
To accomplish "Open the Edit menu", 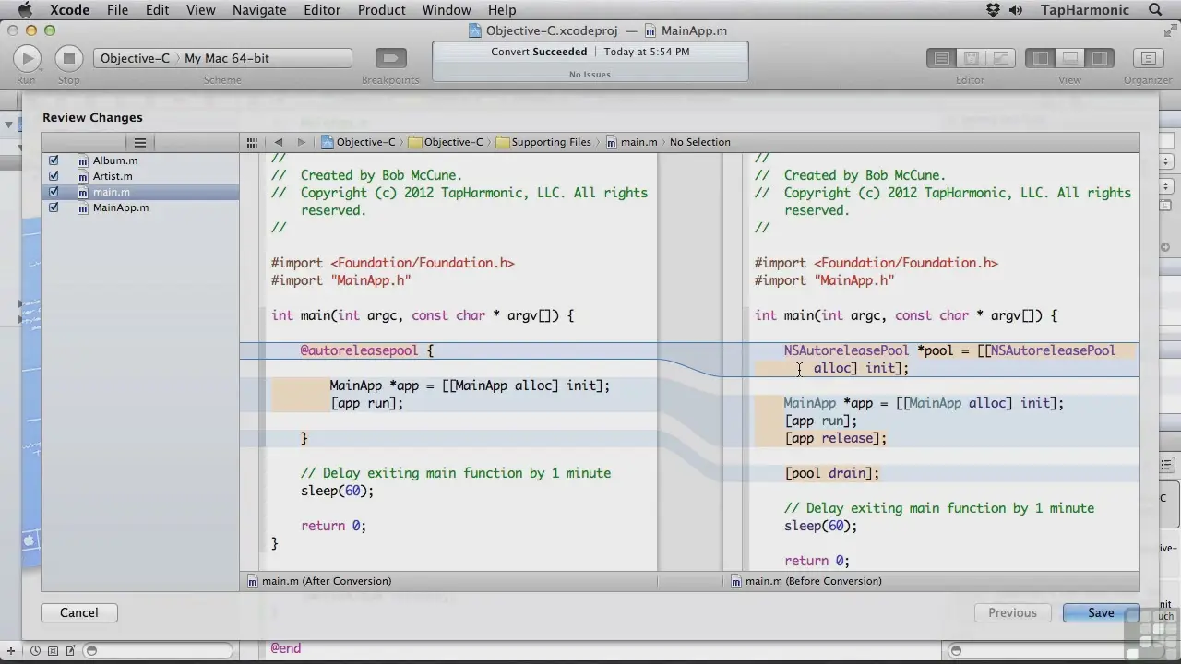I will point(157,10).
